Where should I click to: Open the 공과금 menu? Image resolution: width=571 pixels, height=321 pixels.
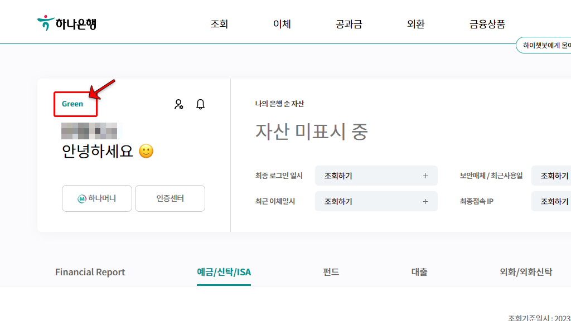tap(348, 24)
